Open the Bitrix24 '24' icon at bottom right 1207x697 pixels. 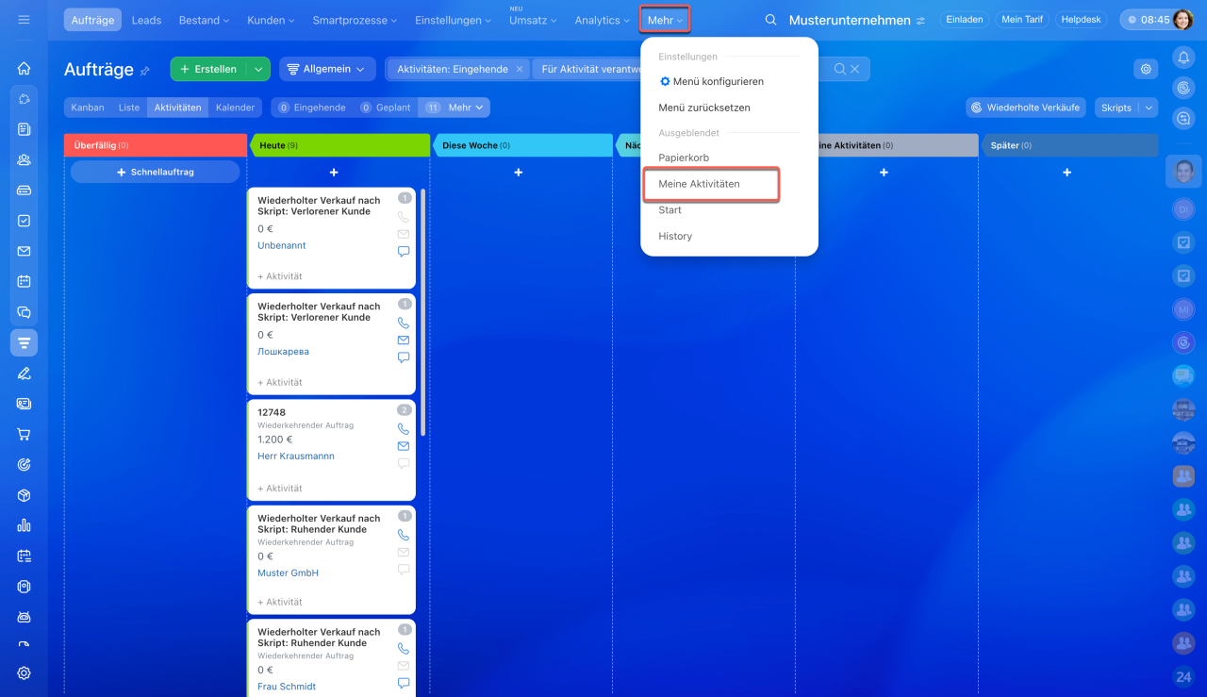[x=1183, y=676]
